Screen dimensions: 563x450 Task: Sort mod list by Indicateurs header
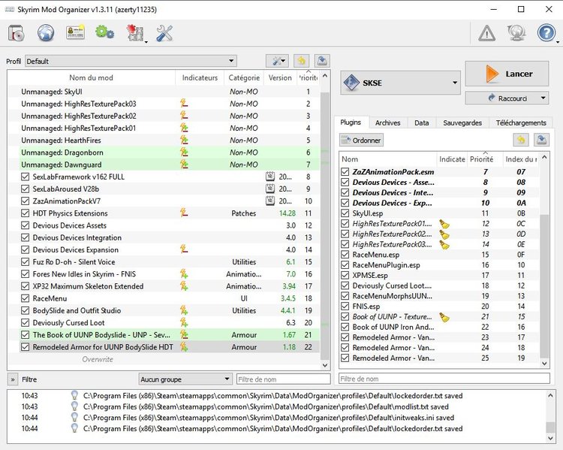click(200, 77)
